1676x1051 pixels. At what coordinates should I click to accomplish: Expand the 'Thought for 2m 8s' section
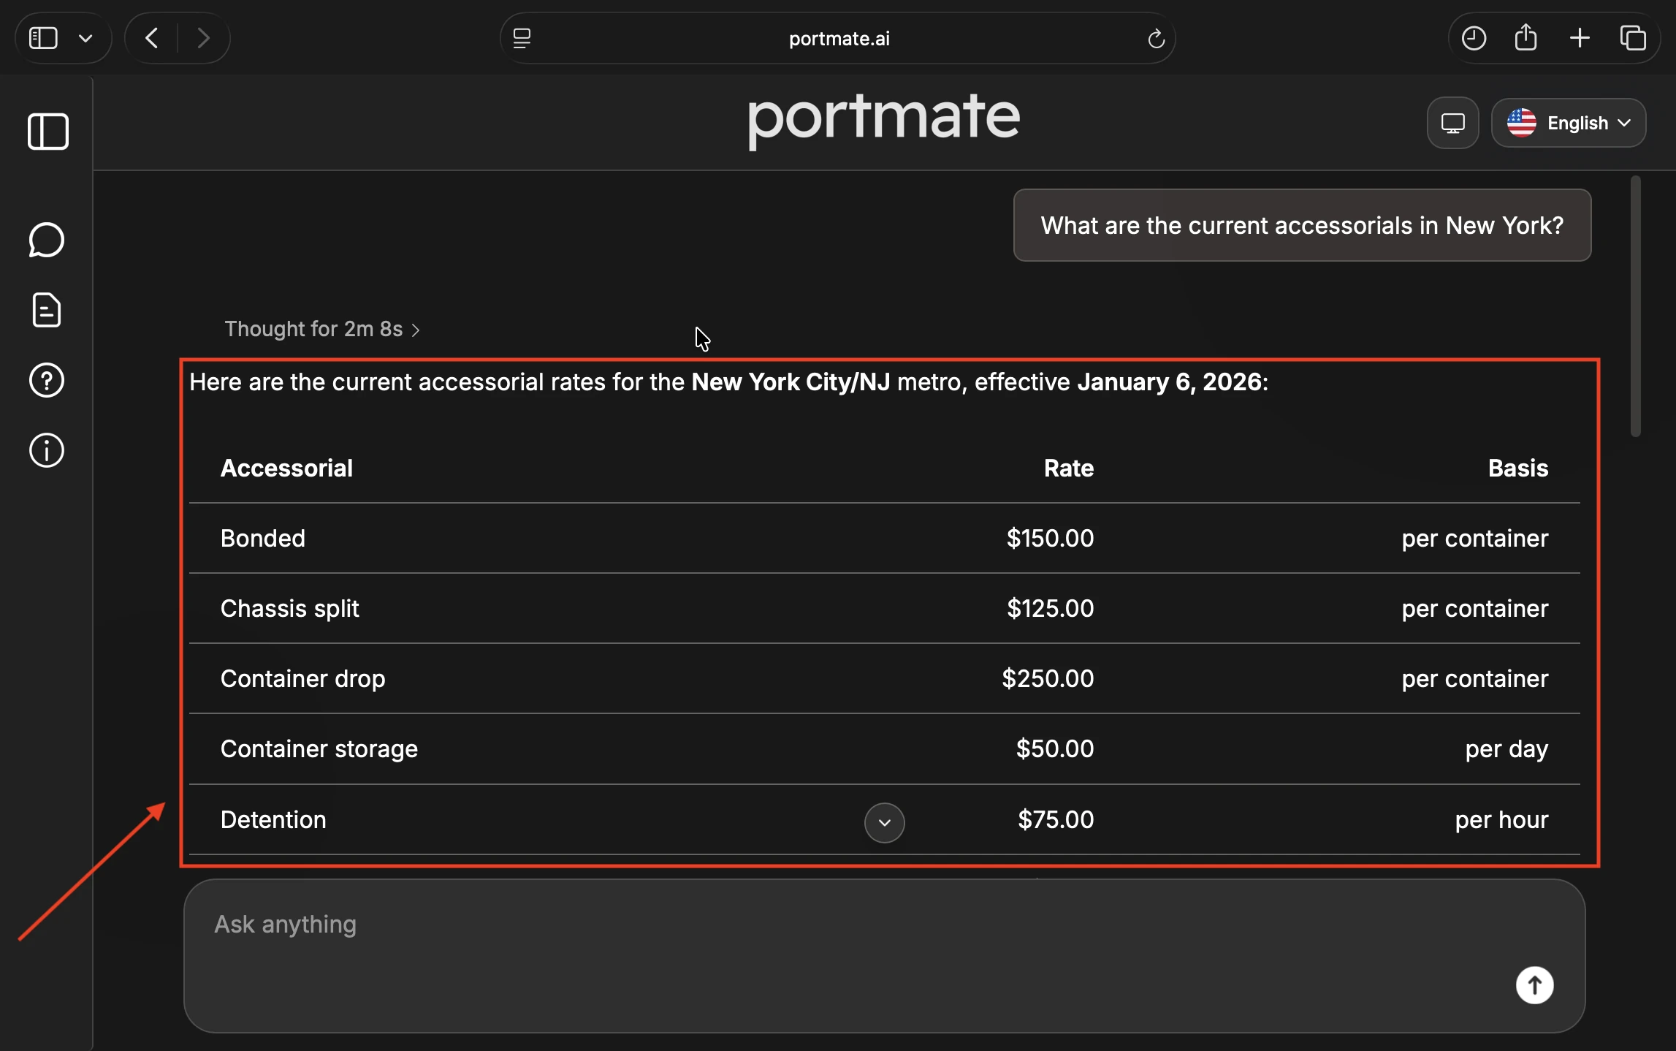(x=322, y=329)
